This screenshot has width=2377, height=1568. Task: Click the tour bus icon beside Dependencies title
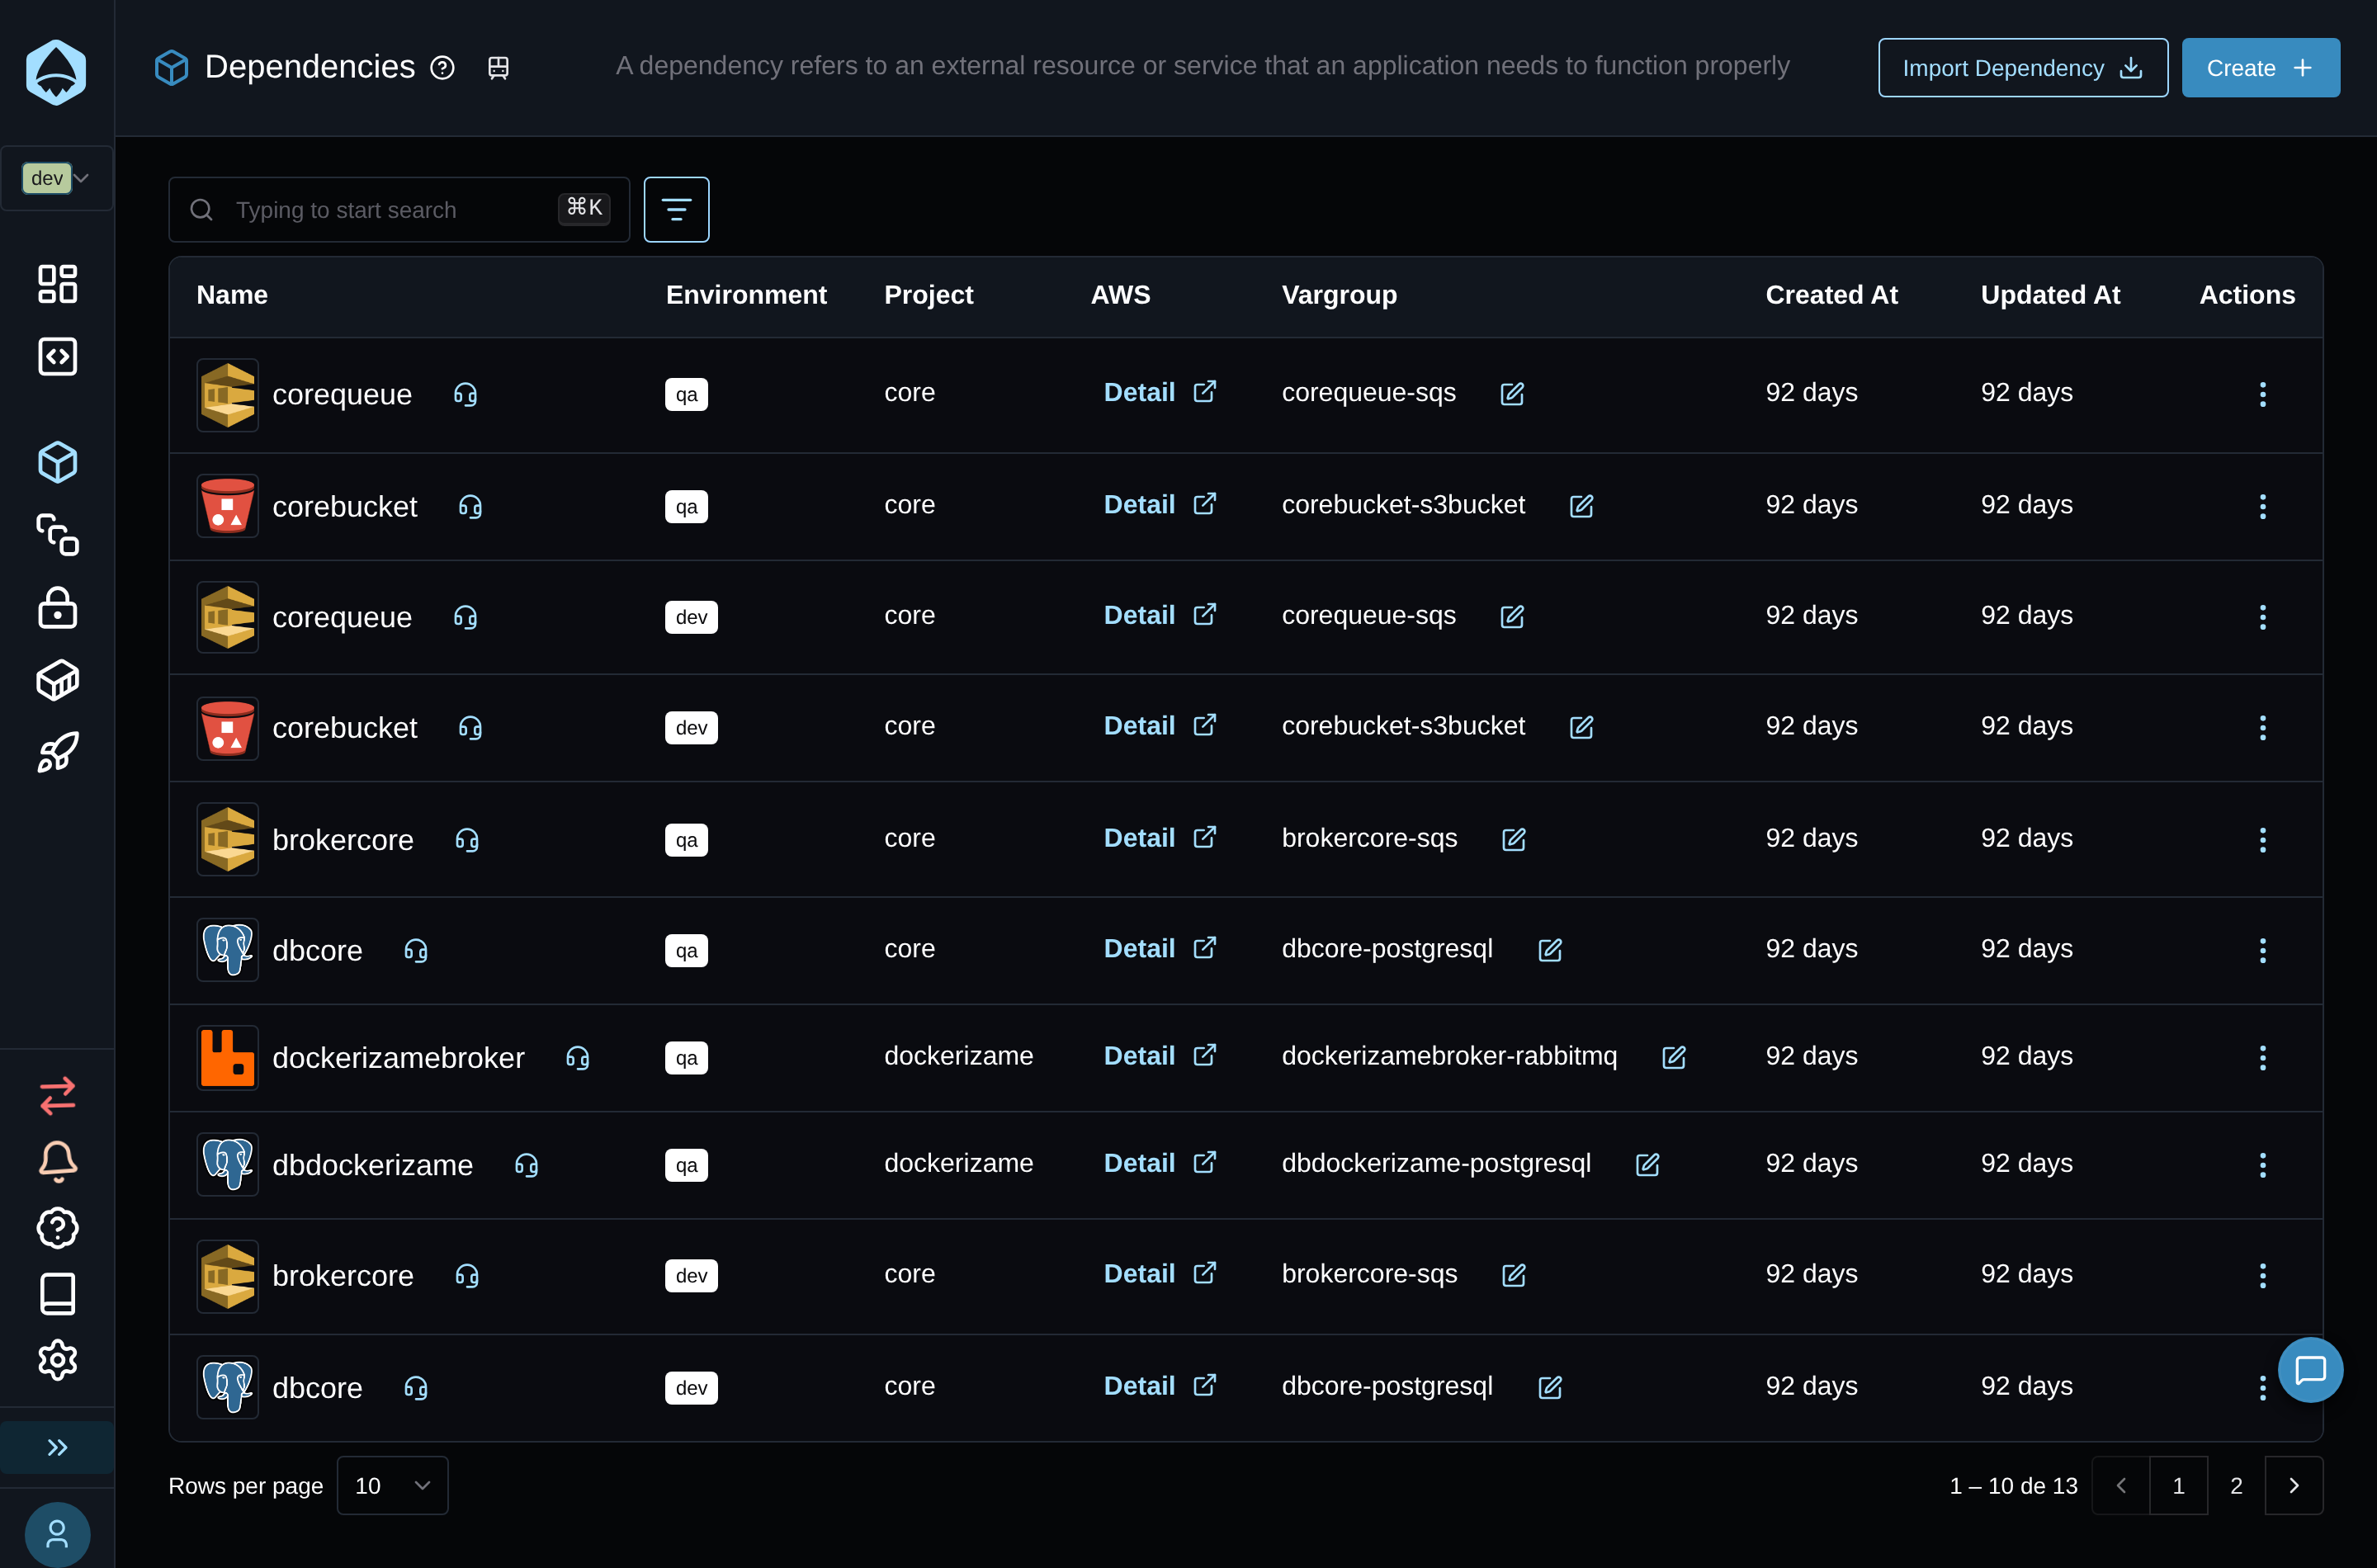[x=498, y=68]
